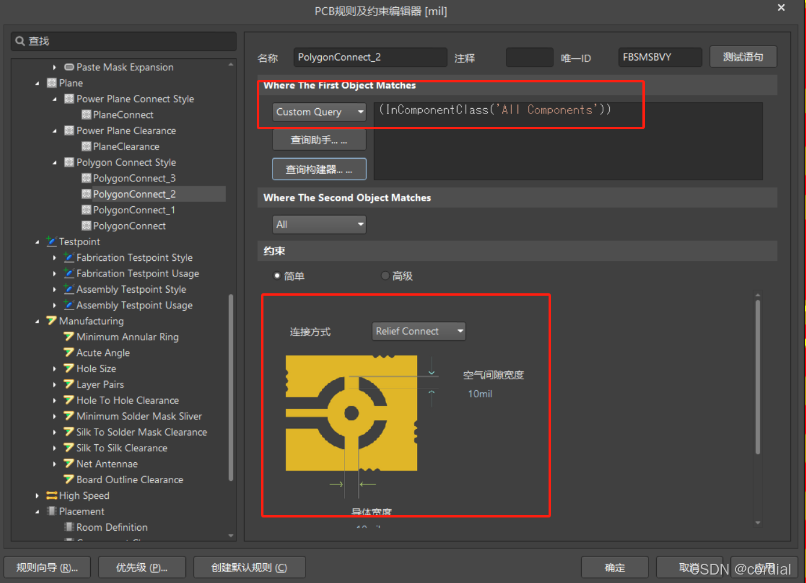Open the 优先级 priorities dialog
Viewport: 806px width, 583px height.
tap(142, 567)
